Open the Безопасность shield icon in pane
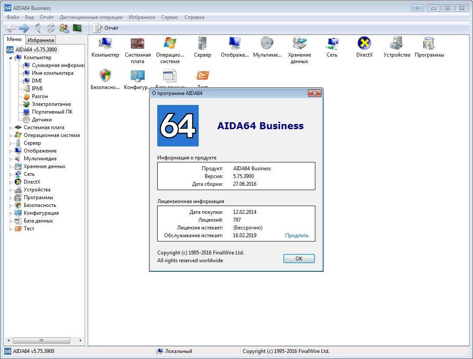The height and width of the screenshot is (359, 473). click(x=105, y=79)
